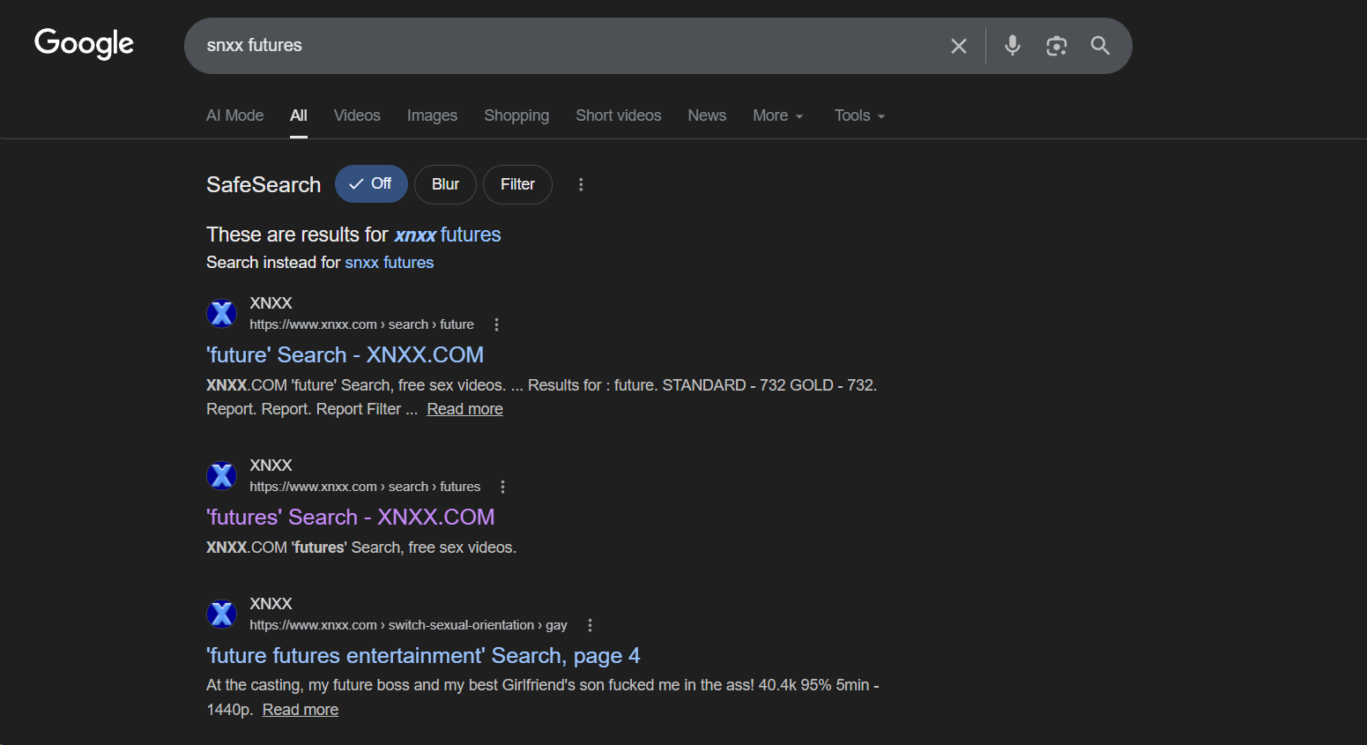Switch to the Shopping tab
This screenshot has height=745, width=1367.
[x=516, y=115]
